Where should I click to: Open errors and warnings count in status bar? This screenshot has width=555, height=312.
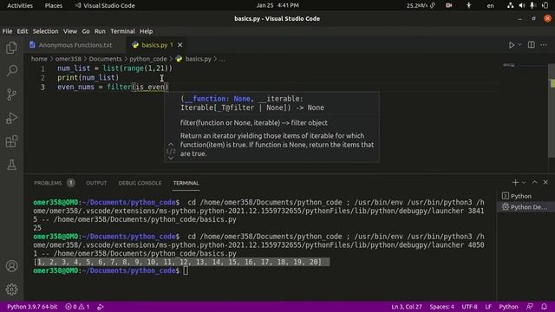tap(77, 307)
